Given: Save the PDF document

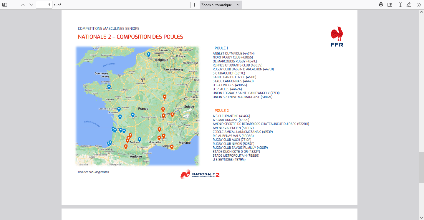Looking at the screenshot, I should (x=390, y=5).
